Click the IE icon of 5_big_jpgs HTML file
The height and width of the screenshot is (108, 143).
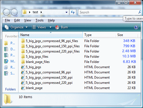(23, 67)
